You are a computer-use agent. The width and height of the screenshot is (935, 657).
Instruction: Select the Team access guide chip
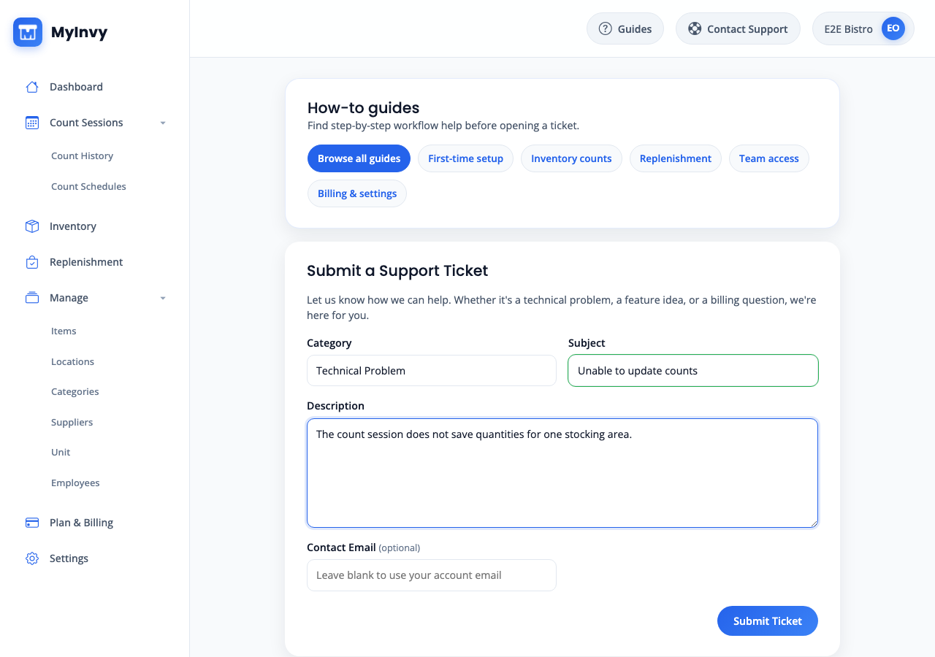(x=768, y=158)
